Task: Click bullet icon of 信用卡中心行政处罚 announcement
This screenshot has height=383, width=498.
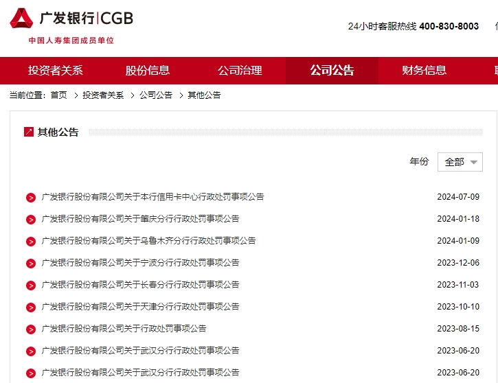Action: point(31,198)
